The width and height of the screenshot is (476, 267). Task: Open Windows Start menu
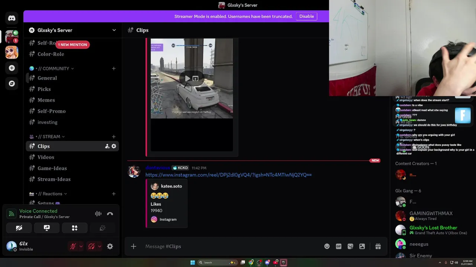[193, 263]
